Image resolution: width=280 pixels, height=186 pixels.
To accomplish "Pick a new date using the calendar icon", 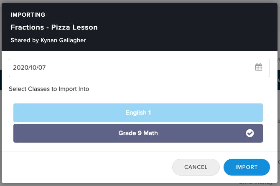I will [259, 68].
